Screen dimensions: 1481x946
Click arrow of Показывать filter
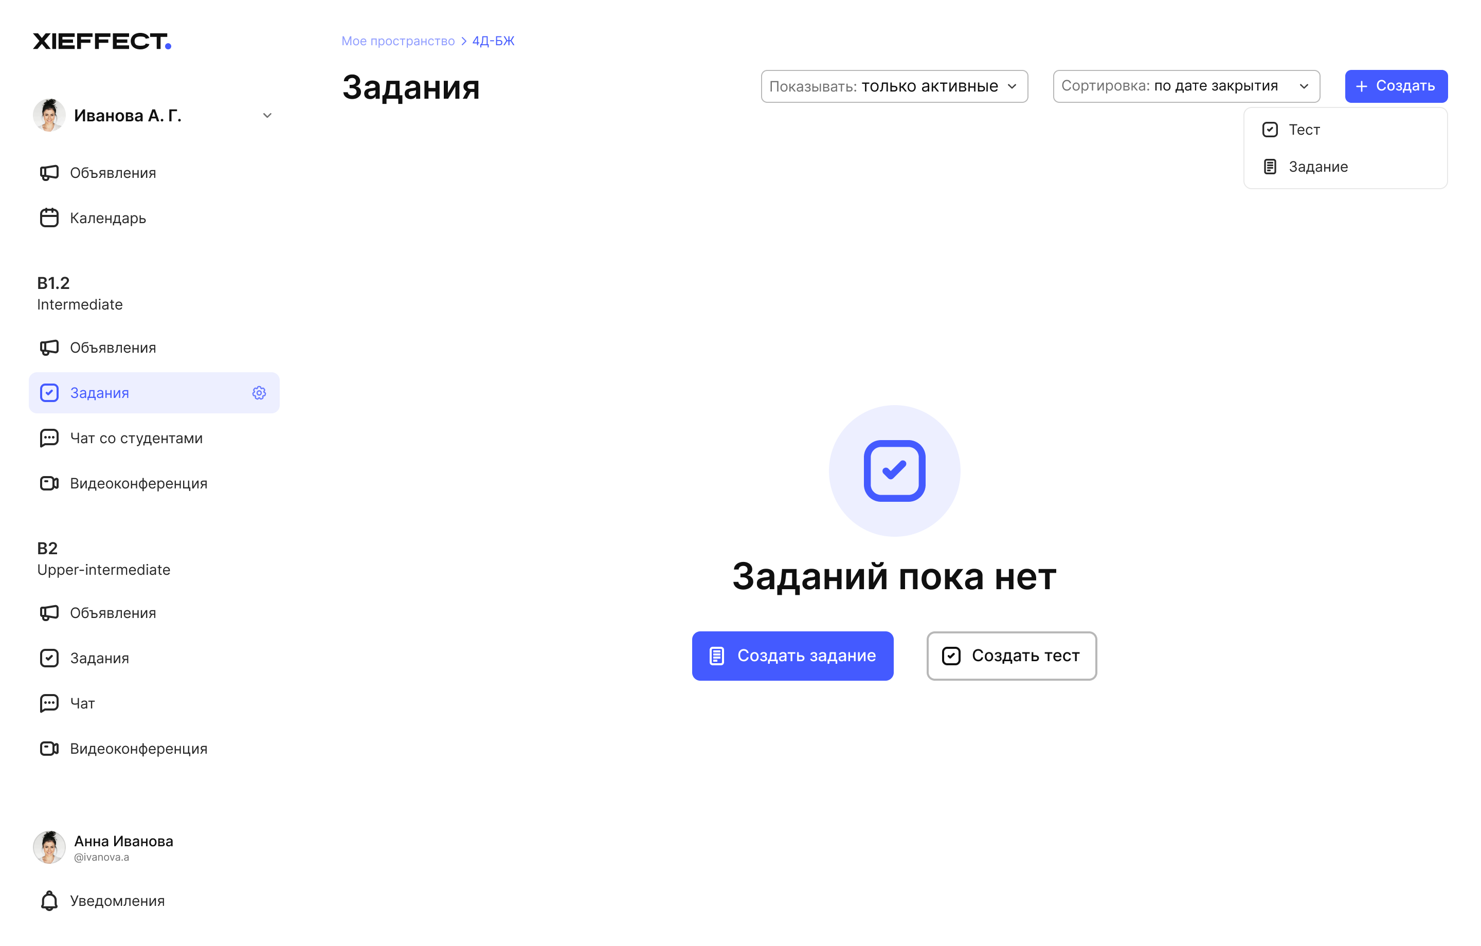point(1012,86)
